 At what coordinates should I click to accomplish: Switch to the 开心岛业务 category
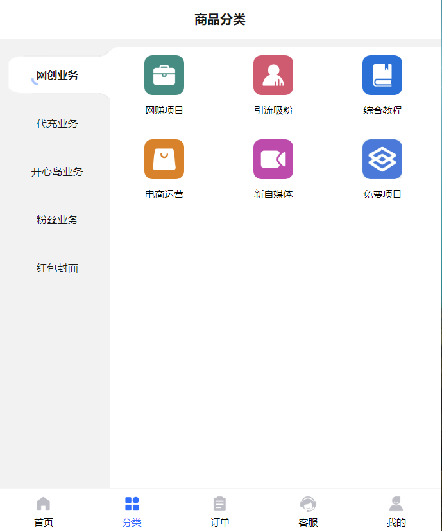pos(58,171)
